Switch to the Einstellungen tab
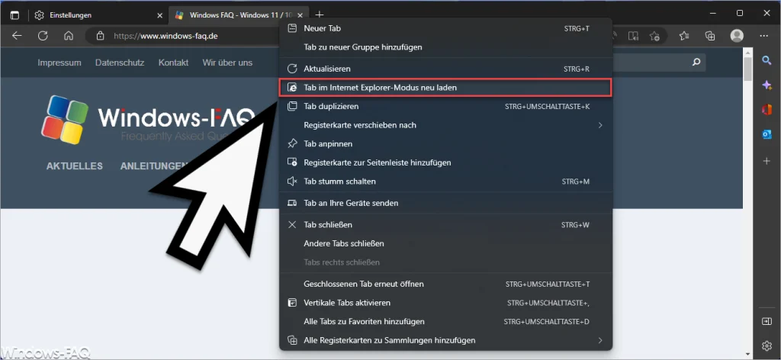 pos(98,15)
